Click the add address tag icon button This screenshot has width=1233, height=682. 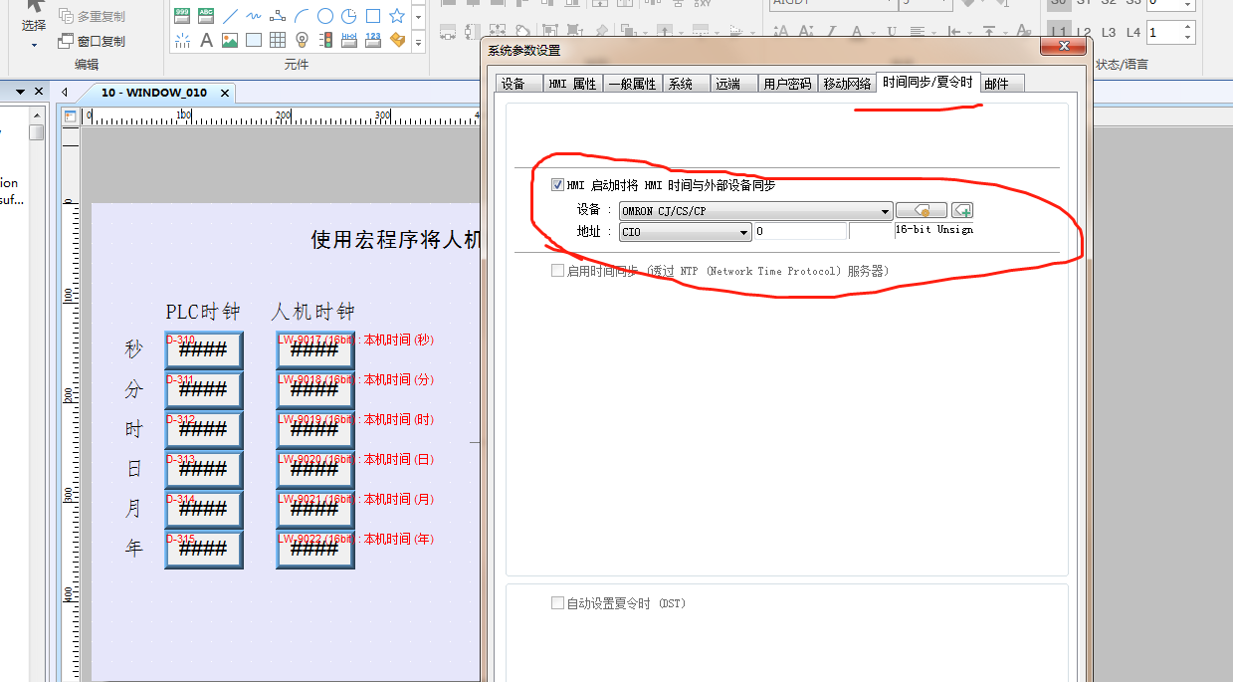point(961,210)
